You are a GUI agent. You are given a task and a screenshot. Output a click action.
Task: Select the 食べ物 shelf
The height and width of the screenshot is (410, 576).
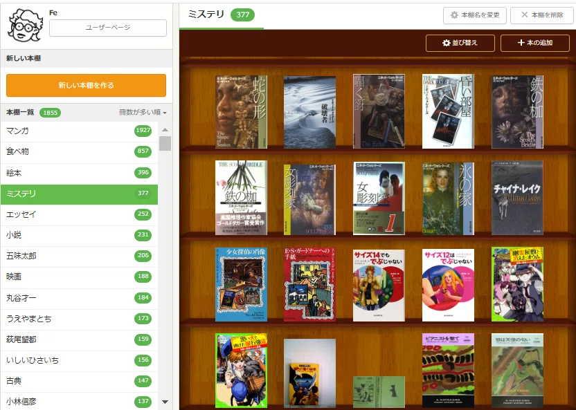80,151
